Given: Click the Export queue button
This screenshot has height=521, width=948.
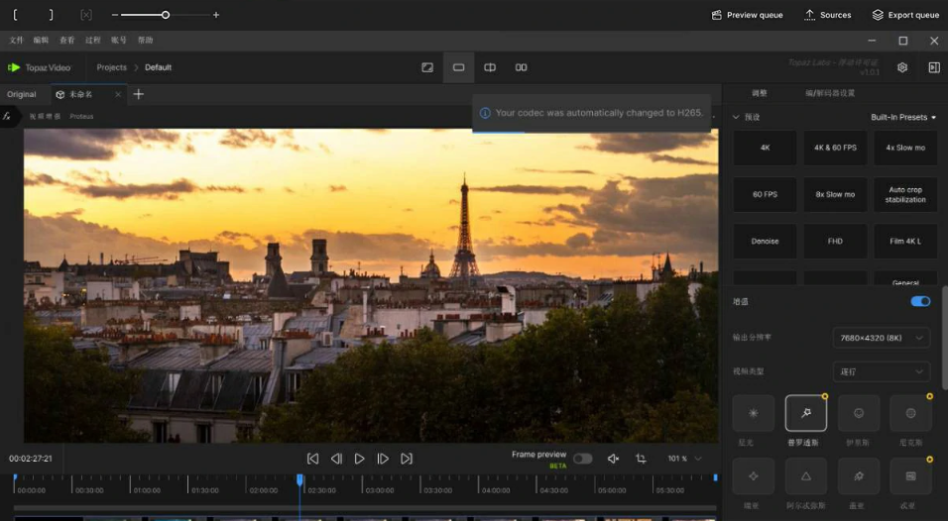Looking at the screenshot, I should 905,15.
